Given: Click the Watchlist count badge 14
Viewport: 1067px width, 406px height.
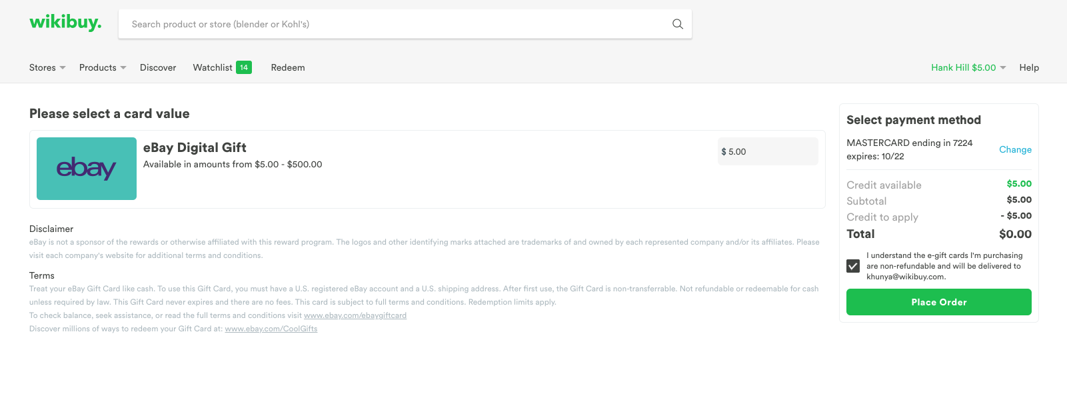Looking at the screenshot, I should click(244, 67).
